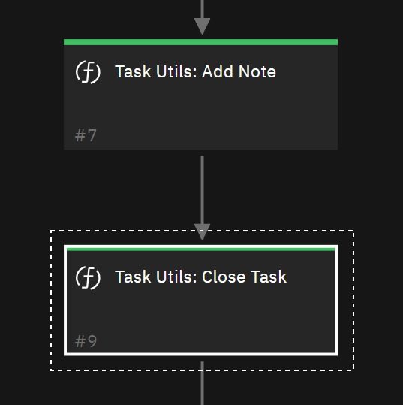
Task: Select the outgoing connector below Close Task node
Action: [x=202, y=383]
